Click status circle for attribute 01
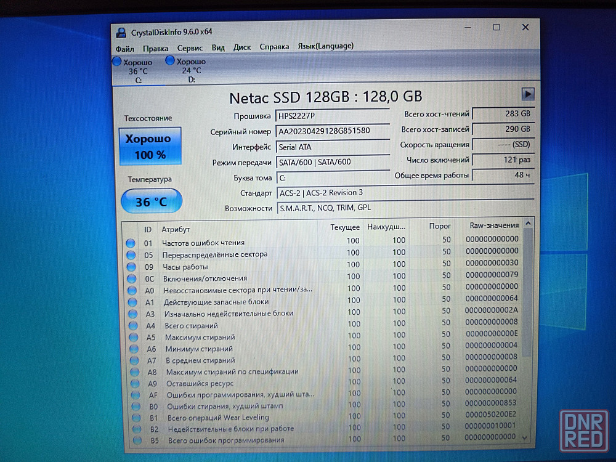This screenshot has width=616, height=462. click(131, 243)
